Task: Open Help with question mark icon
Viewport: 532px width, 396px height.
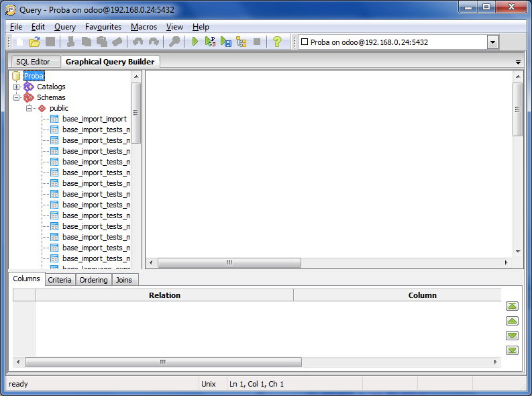Action: tap(277, 42)
